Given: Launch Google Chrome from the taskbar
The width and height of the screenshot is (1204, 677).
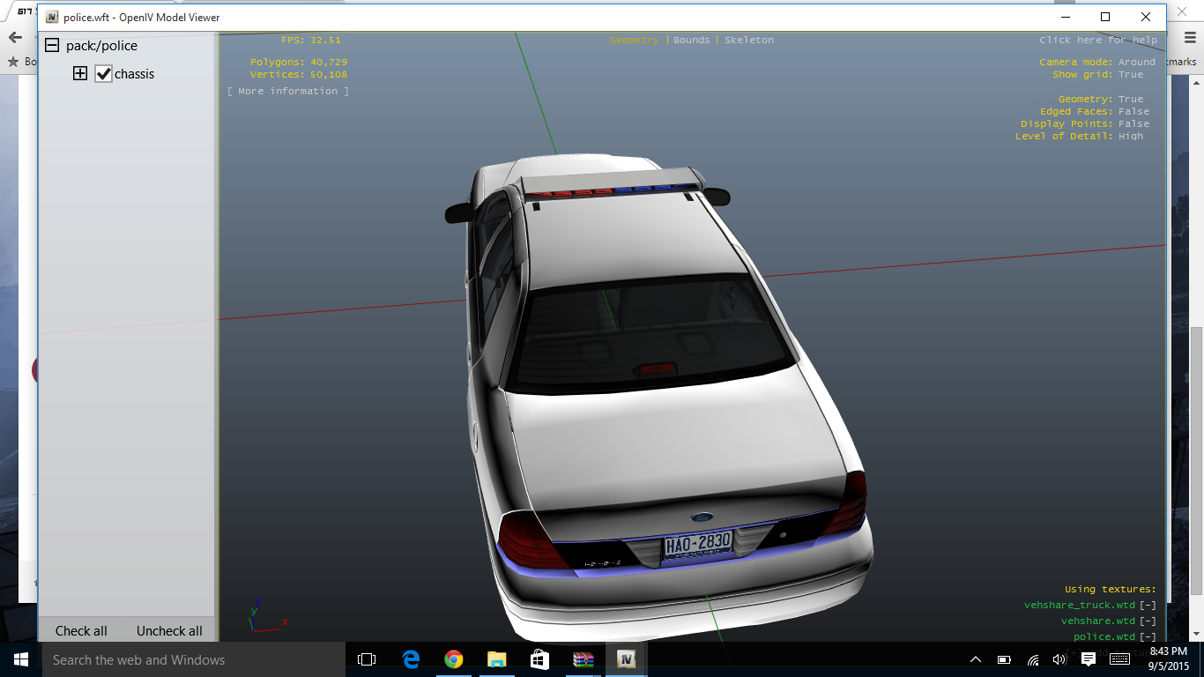Looking at the screenshot, I should tap(454, 659).
